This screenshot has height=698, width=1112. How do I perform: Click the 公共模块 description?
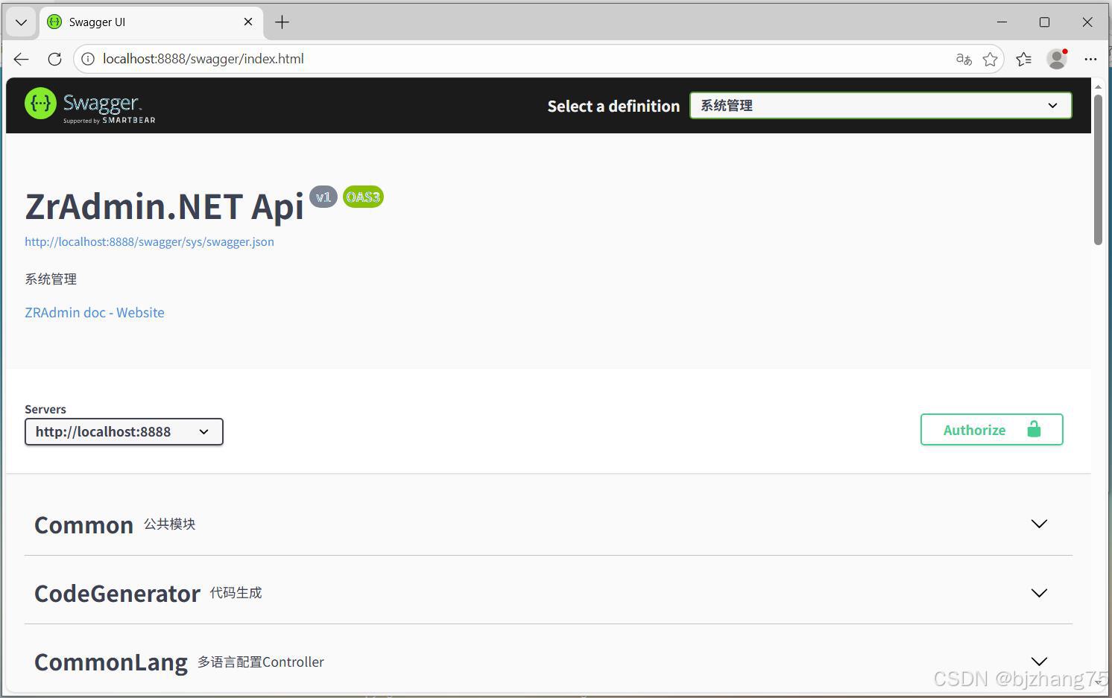(x=170, y=524)
